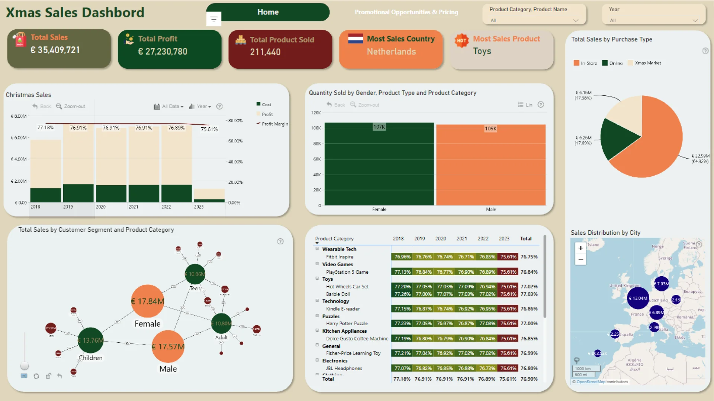Click the Female € 17.84M node
Viewport: 714px width, 401px height.
148,301
